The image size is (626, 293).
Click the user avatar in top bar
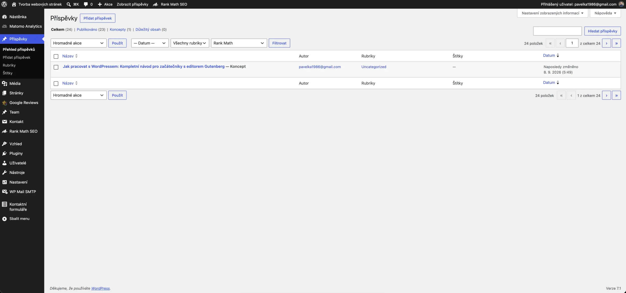point(621,4)
